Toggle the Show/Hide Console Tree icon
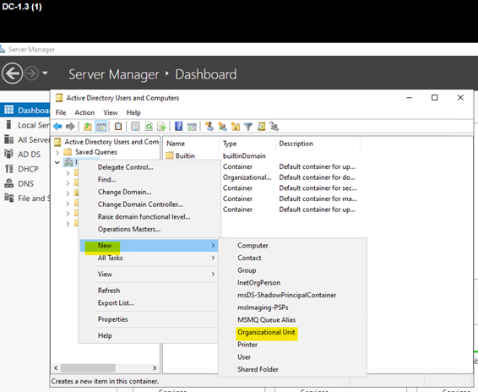Screen dimensions: 478x392 [101, 126]
